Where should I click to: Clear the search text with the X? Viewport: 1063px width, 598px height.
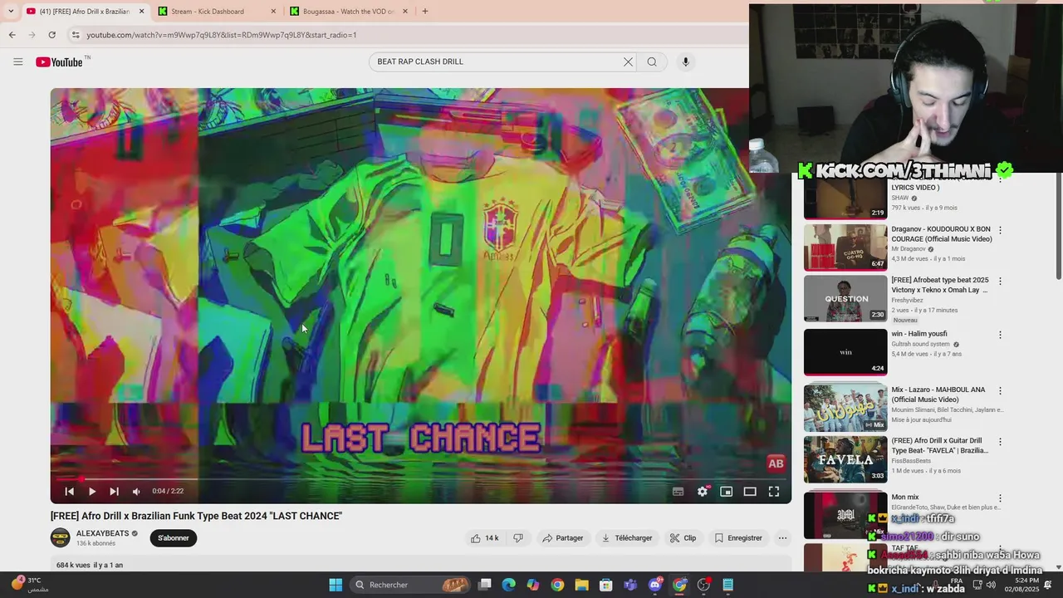pos(628,61)
